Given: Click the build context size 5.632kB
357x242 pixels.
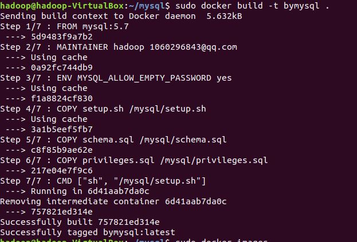Looking at the screenshot, I should (x=224, y=16).
